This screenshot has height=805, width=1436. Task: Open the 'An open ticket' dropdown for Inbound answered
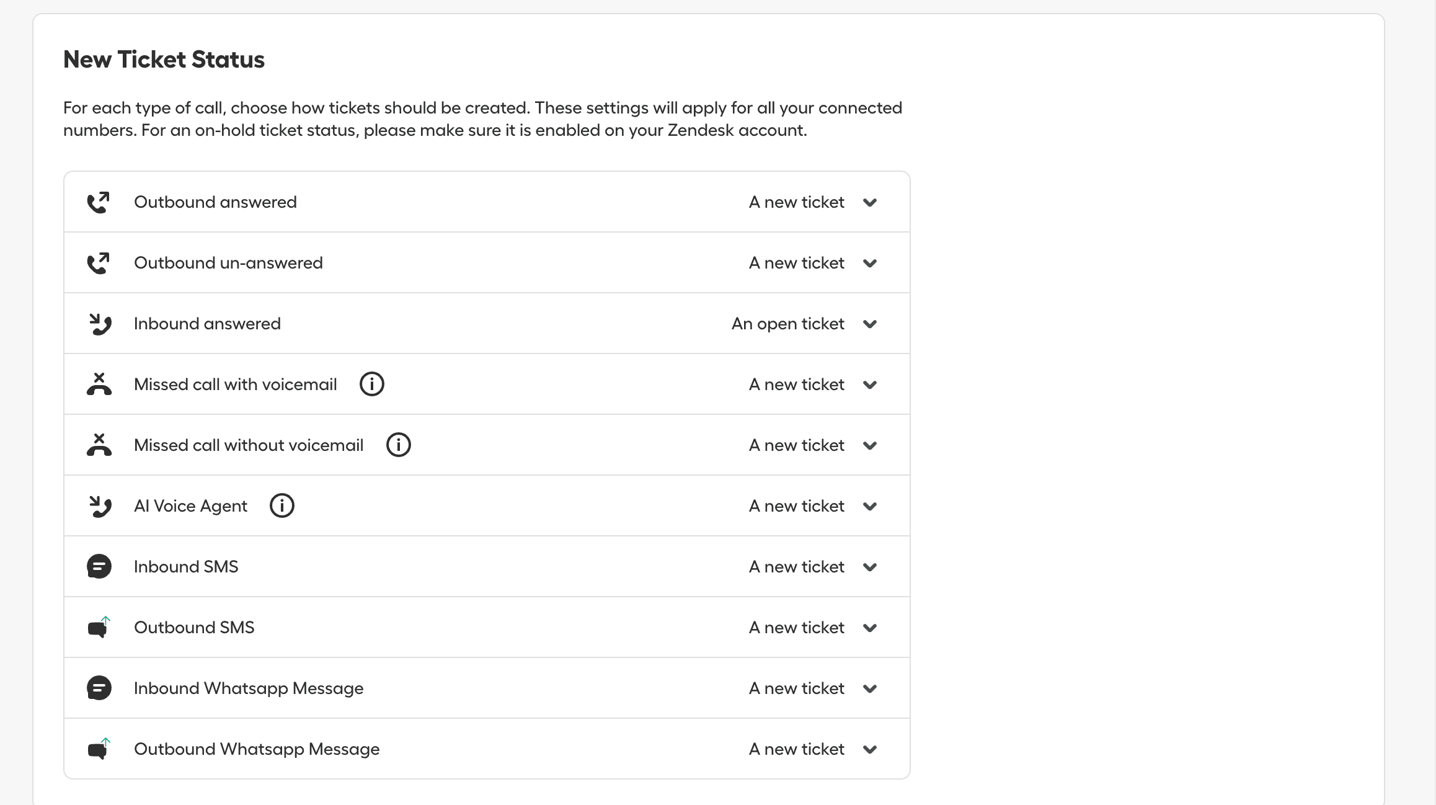(870, 324)
